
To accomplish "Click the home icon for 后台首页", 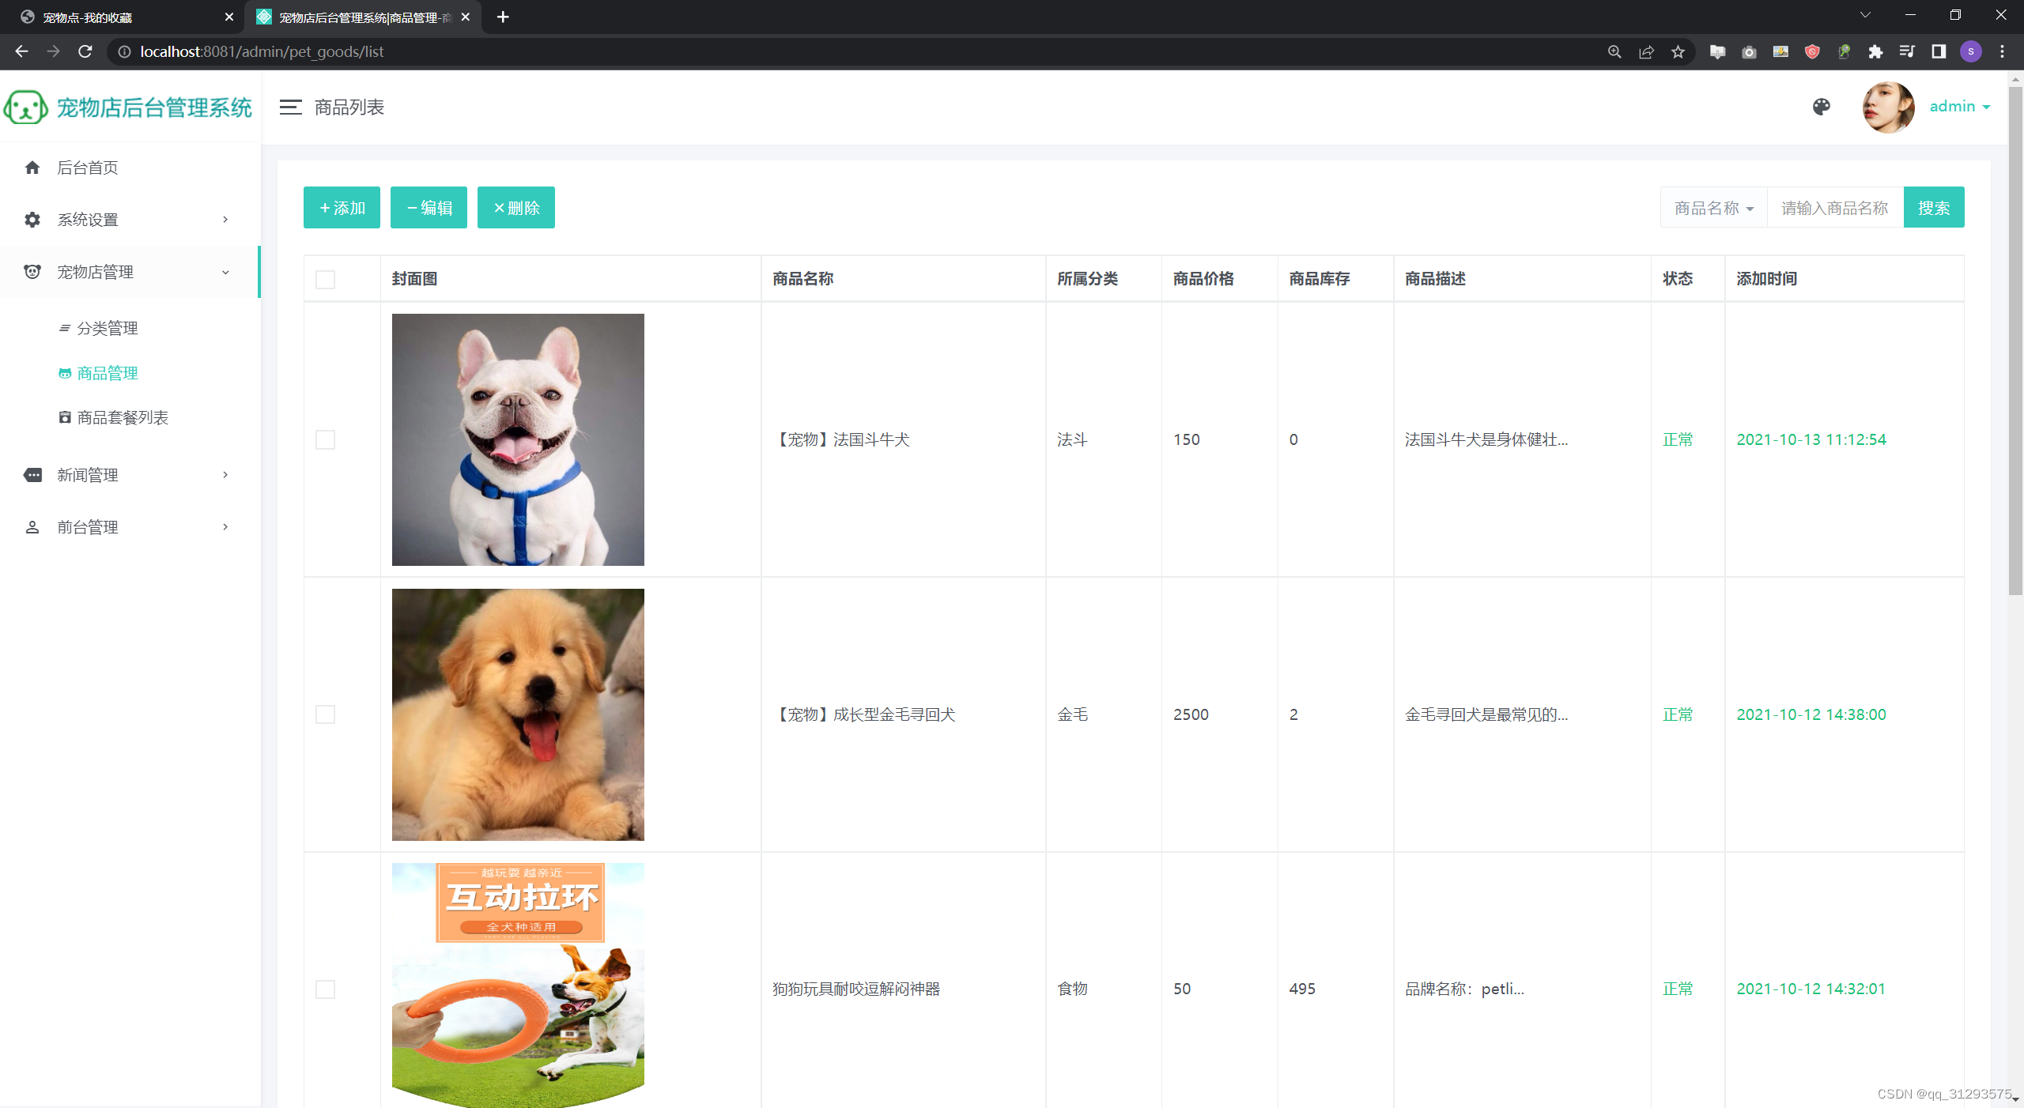I will click(32, 168).
